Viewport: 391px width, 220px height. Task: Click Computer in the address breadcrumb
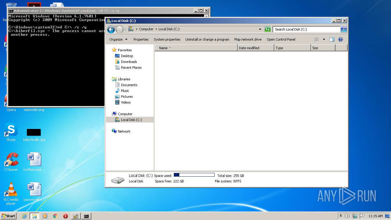click(146, 29)
